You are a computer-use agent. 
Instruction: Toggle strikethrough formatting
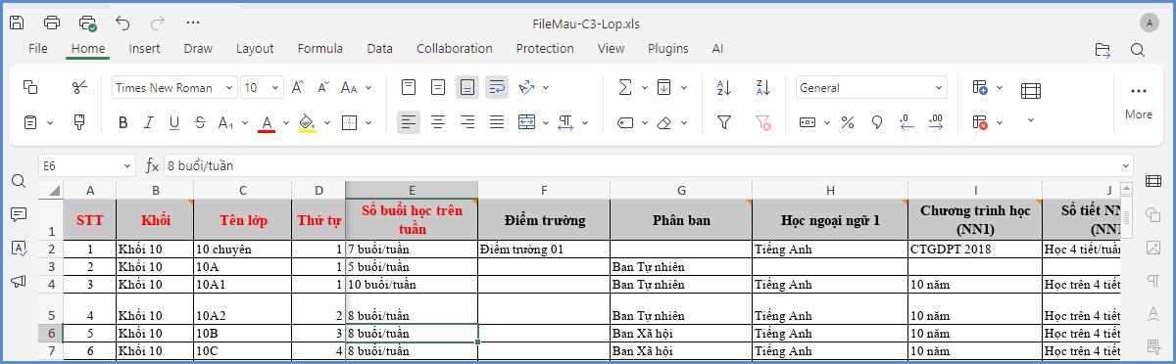[x=200, y=122]
